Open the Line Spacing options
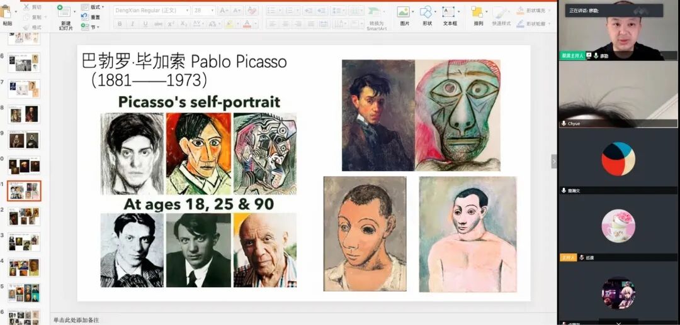This screenshot has height=325, width=680. tap(338, 11)
